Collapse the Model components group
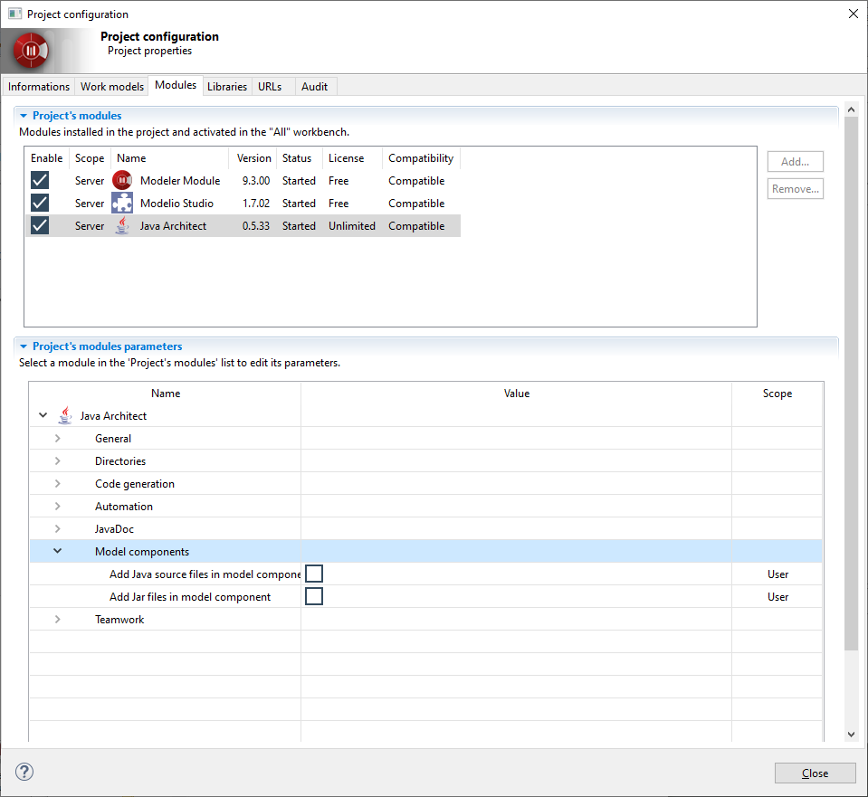The width and height of the screenshot is (868, 797). pos(58,551)
